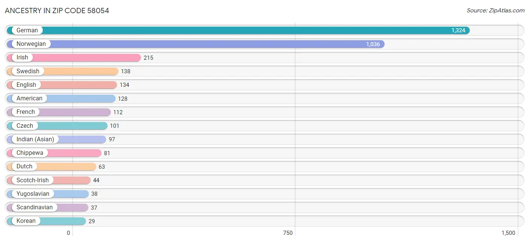
Task: Click the French label
Action: click(26, 112)
